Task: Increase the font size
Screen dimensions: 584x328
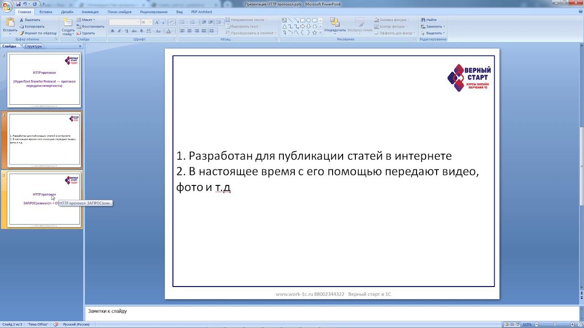Action: pos(157,22)
